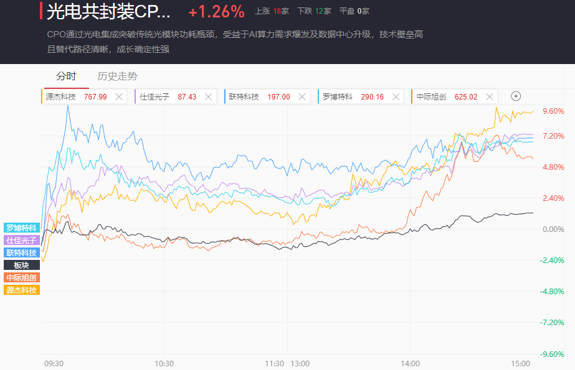Remove 仕佳光子 chip using its X icon
Image resolution: width=575 pixels, height=370 pixels.
(209, 96)
